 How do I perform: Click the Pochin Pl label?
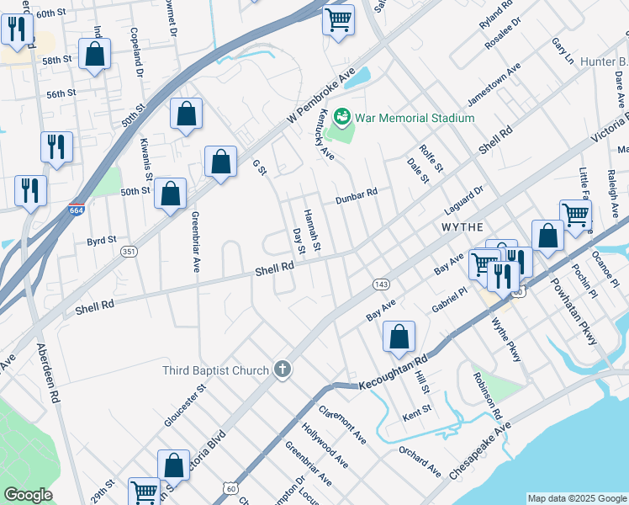tap(584, 281)
